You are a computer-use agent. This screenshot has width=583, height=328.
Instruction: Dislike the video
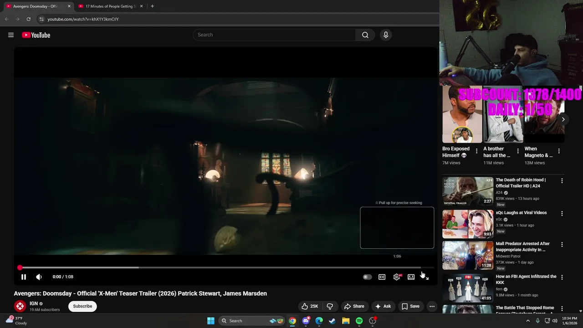[x=330, y=306]
